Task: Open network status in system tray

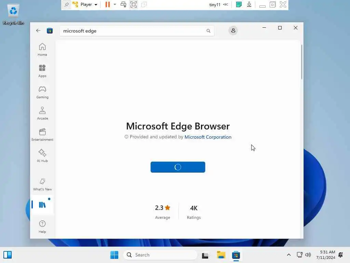Action: click(299, 255)
